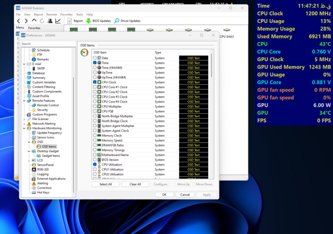Open the graph chart icon in toolbar

pos(58,21)
